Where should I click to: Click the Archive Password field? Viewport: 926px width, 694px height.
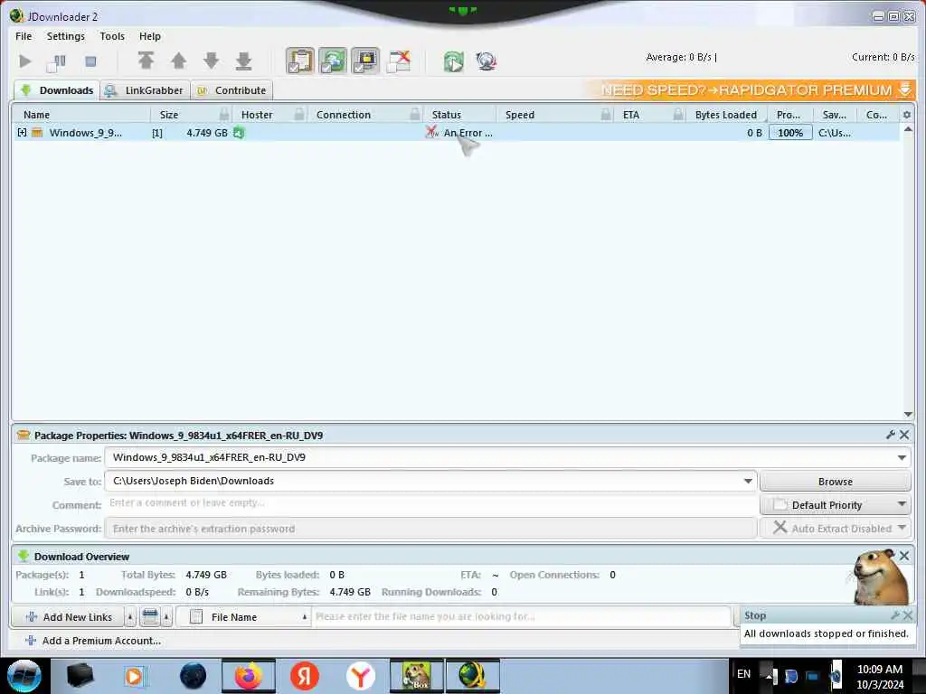click(431, 528)
